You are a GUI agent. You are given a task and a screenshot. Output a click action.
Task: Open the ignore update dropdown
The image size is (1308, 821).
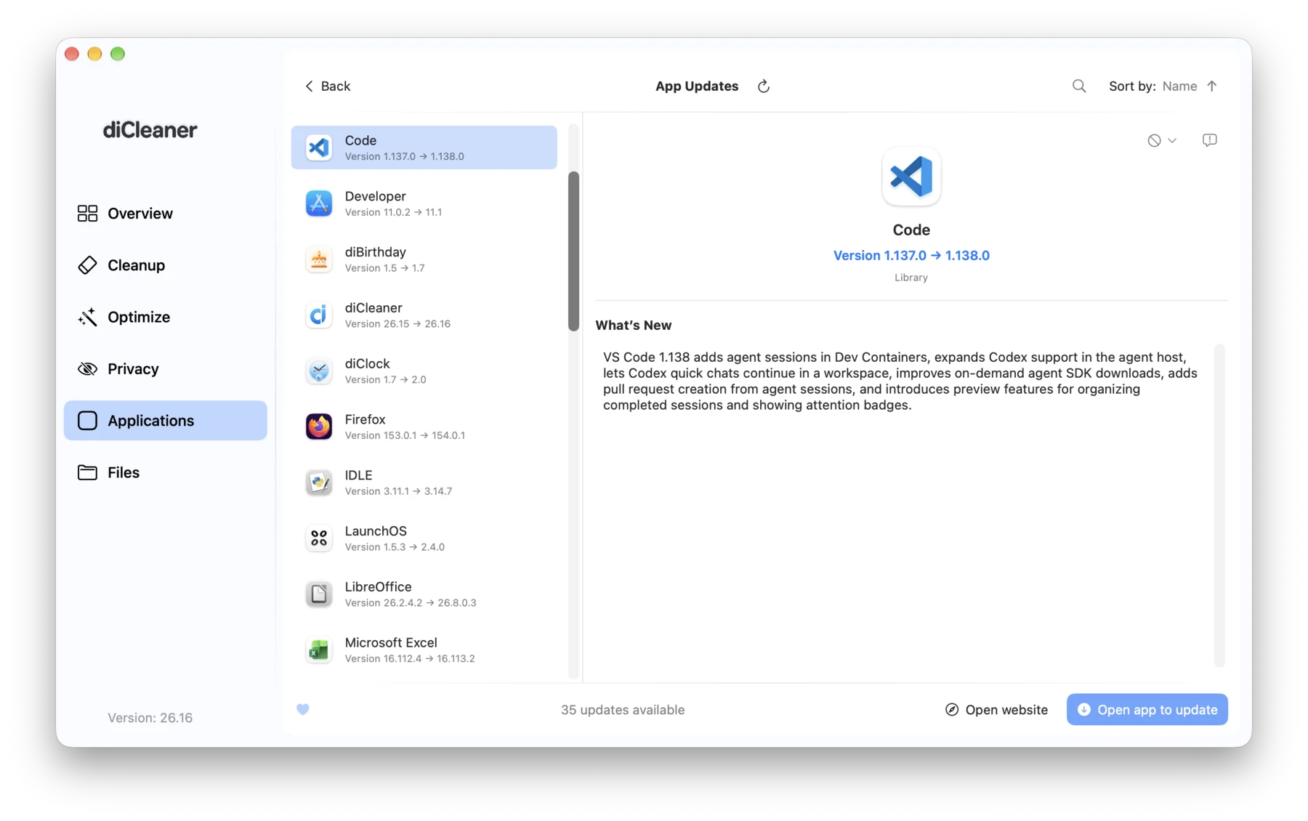(1161, 140)
